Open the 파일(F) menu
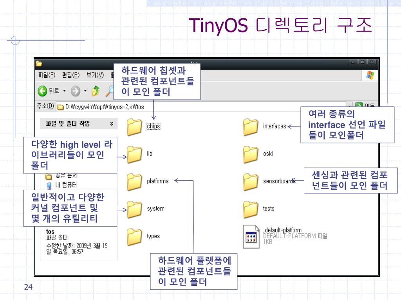The width and height of the screenshot is (401, 300). [47, 75]
